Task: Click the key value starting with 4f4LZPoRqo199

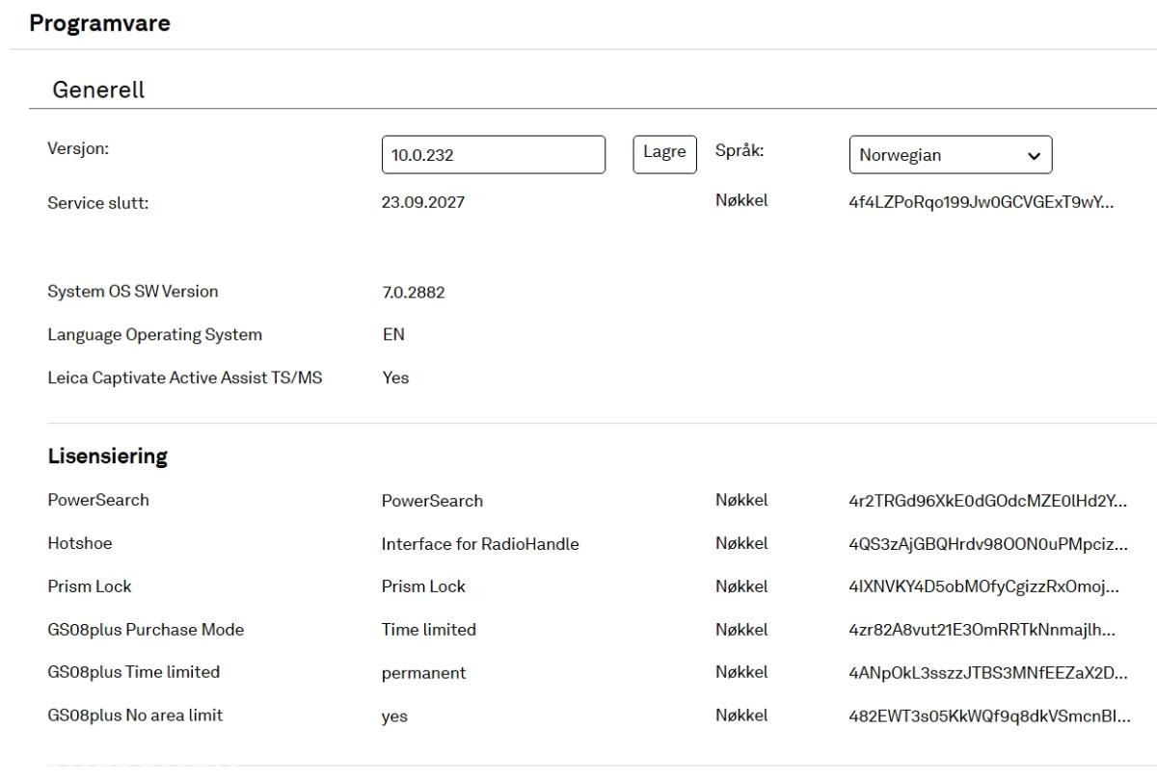Action: tap(982, 202)
